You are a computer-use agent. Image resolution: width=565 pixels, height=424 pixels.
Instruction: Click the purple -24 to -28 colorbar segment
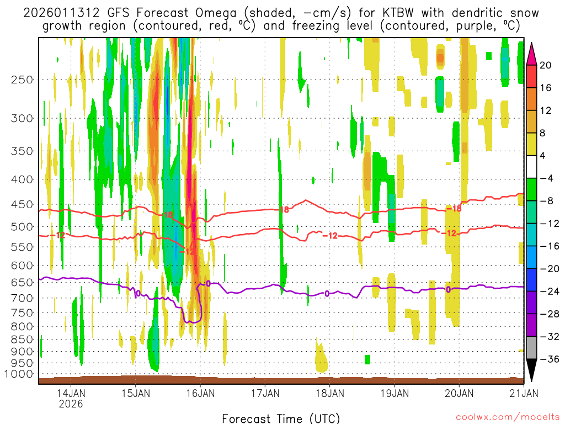531,303
